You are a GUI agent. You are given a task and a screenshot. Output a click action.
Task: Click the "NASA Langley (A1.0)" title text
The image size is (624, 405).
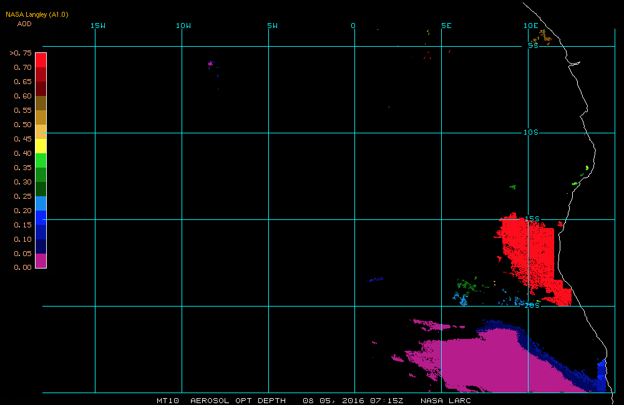[x=37, y=14]
